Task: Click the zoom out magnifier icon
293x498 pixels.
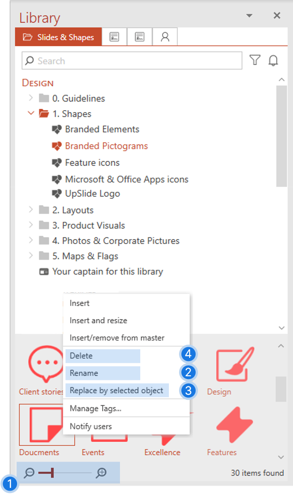Action: (29, 473)
